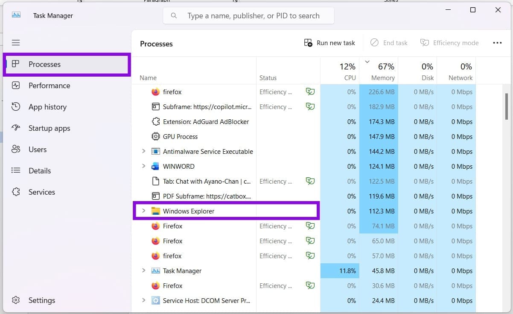This screenshot has width=513, height=314.
Task: Click the Windows Explorer folder icon
Action: click(x=155, y=211)
